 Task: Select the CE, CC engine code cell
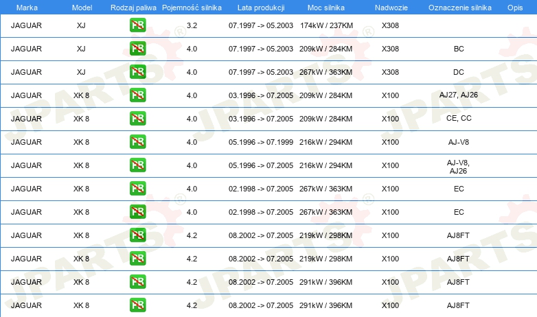(x=459, y=118)
